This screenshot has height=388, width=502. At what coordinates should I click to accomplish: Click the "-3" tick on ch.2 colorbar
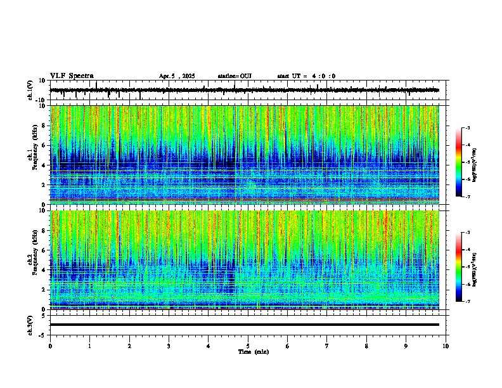click(x=468, y=233)
